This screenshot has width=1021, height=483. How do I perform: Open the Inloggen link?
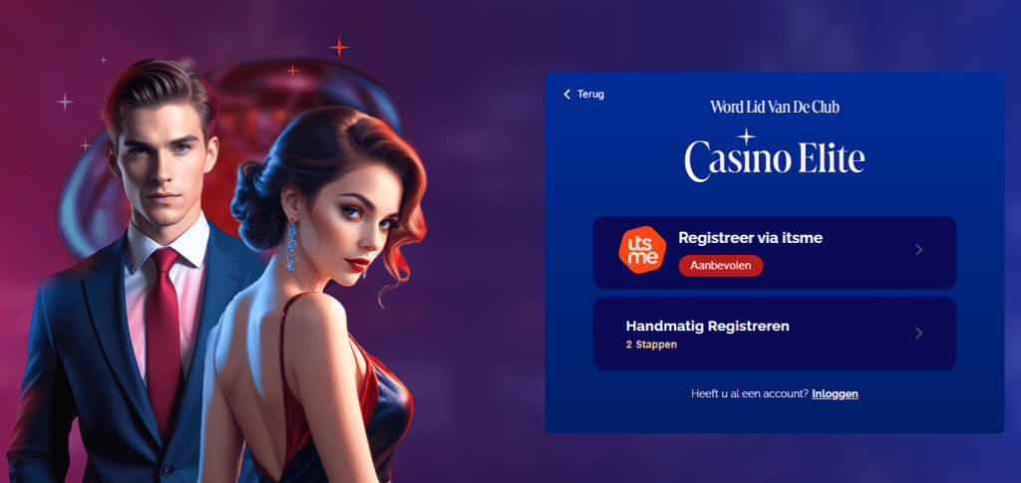coord(835,394)
